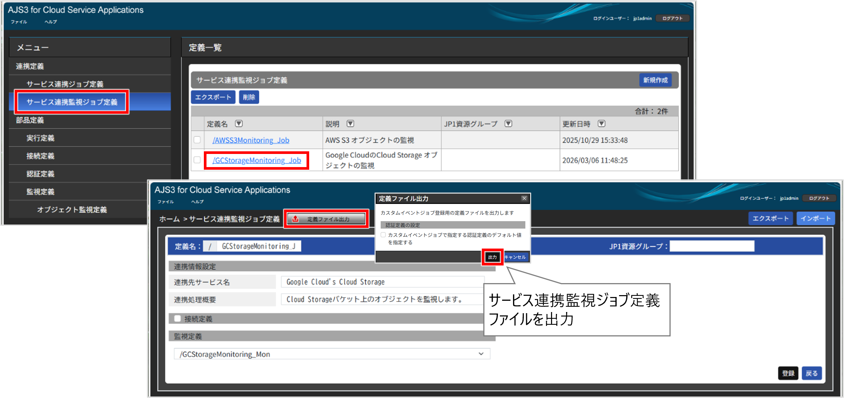
Task: Open the 説明 column filter dropdown
Action: (350, 124)
